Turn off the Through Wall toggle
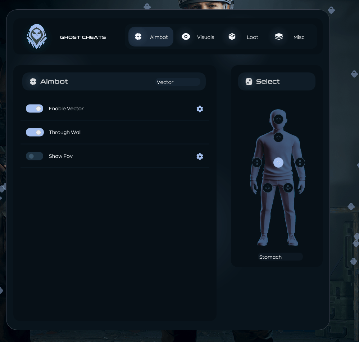Image resolution: width=359 pixels, height=342 pixels. [35, 132]
